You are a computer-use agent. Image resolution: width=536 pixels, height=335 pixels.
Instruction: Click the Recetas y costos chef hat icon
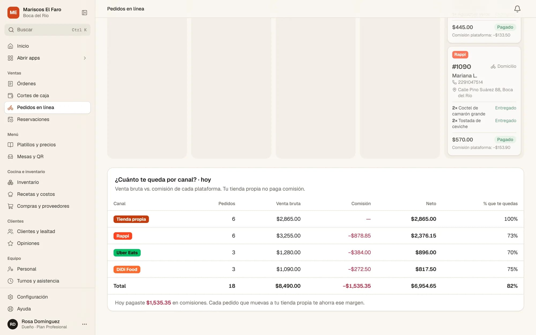(x=10, y=194)
